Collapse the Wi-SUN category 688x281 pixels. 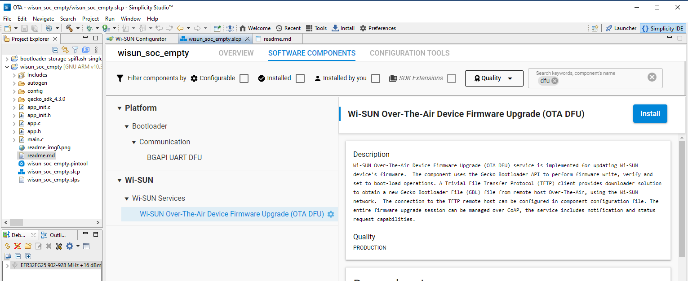(120, 181)
